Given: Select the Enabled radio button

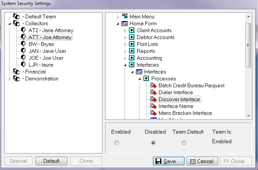Looking at the screenshot, I should click(117, 143).
